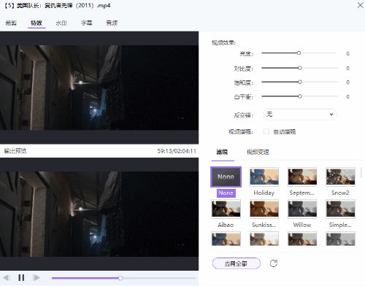Open the 字幕 subtitle tab
This screenshot has height=286, width=365.
pos(86,23)
